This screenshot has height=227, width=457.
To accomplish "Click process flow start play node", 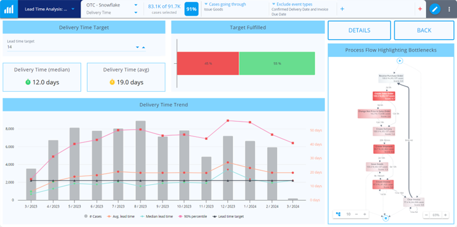I will click(x=400, y=61).
